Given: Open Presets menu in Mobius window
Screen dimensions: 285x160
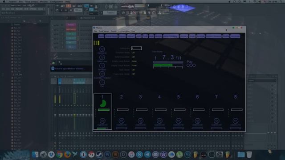Looking at the screenshot, I should [x=114, y=31].
